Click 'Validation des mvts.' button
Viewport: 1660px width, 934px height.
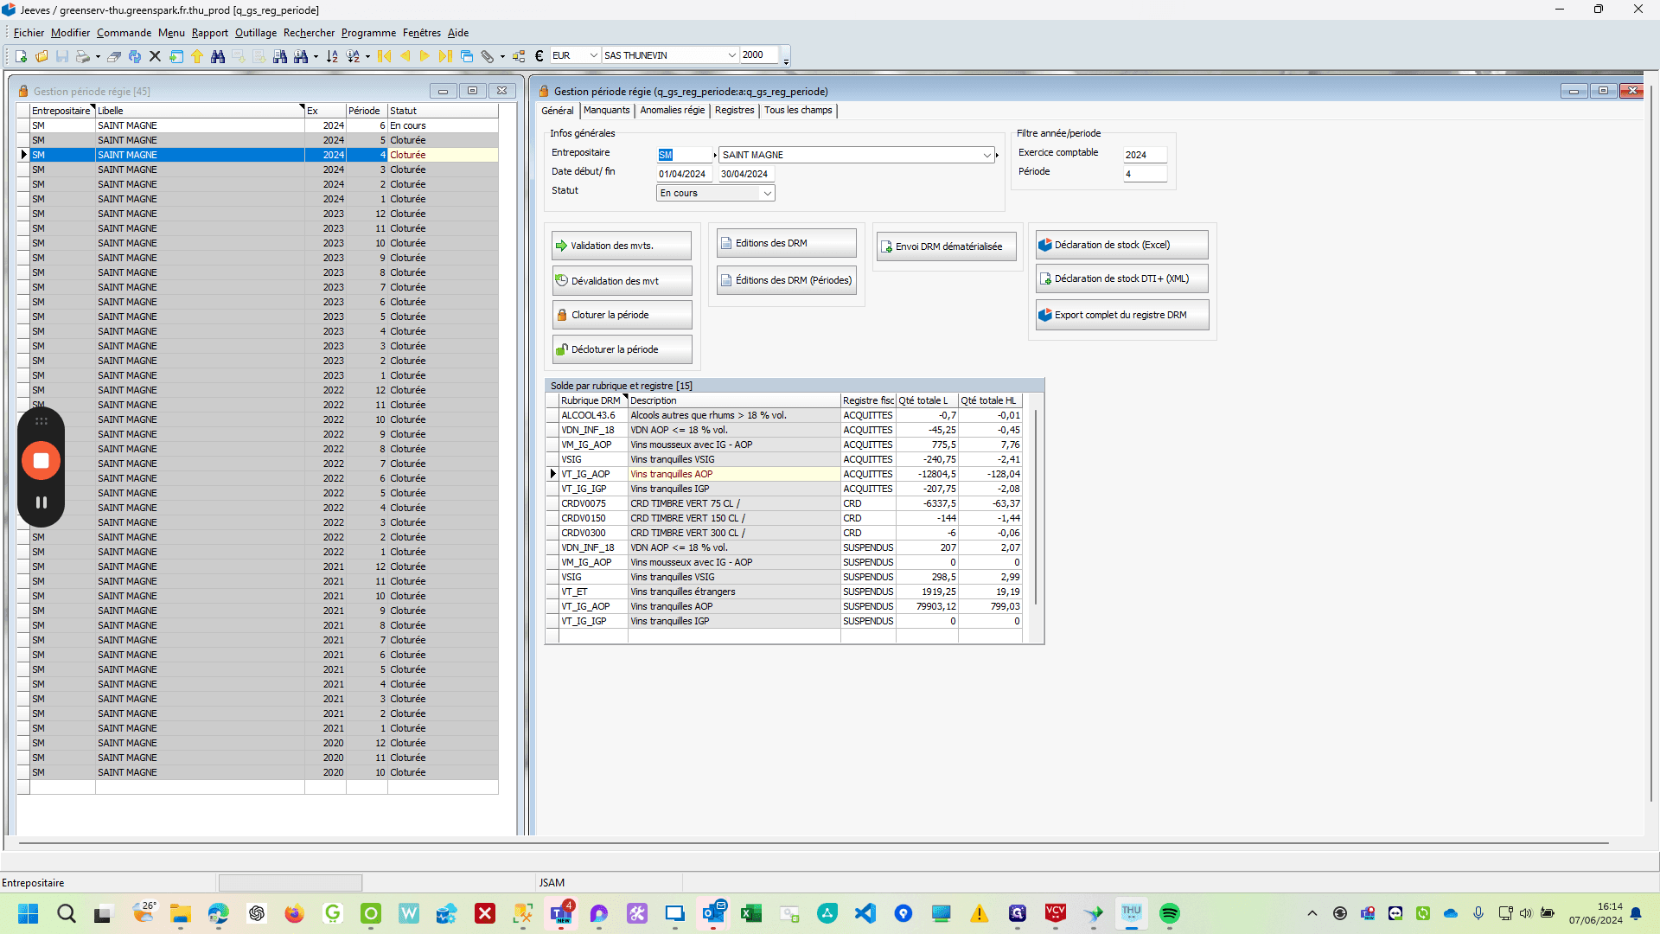click(622, 246)
